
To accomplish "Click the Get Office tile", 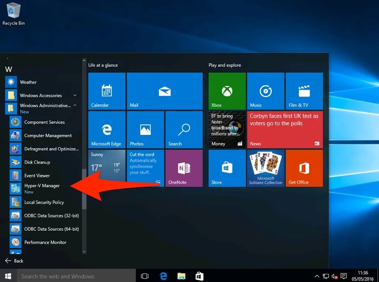I will [304, 168].
